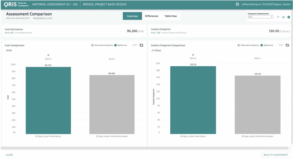This screenshot has width=293, height=159.
Task: Click the BRIDGE_PROJECT BASE DESIGN header text
Action: pos(105,4)
